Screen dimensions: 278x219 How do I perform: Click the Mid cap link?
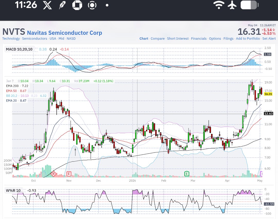[x=61, y=38]
